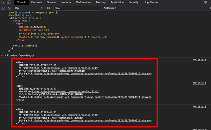
Task: Switch to the Elements tab
Action: [x=37, y=2]
